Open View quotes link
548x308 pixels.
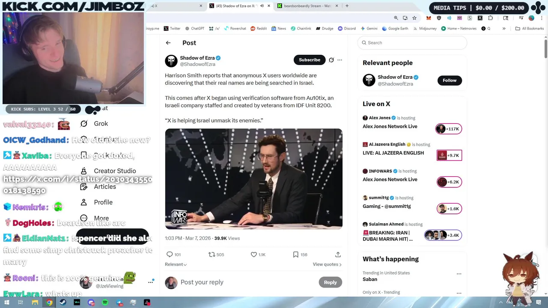327,264
